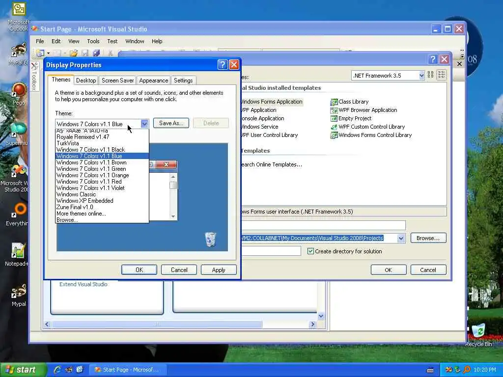The width and height of the screenshot is (503, 377).
Task: Click Start Page - Microsoft taskbar button
Action: [x=127, y=370]
